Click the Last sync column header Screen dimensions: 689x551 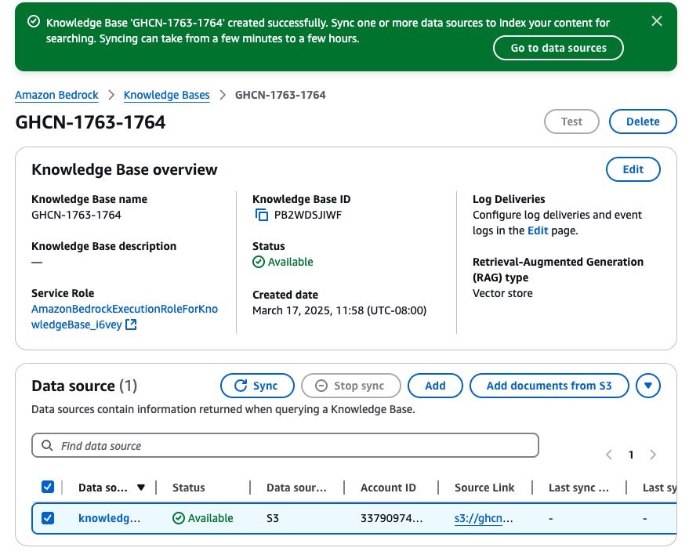coord(578,488)
